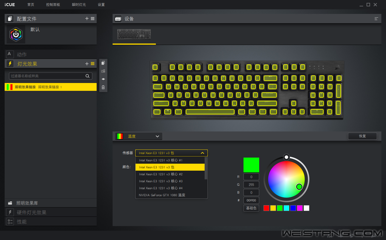Open the 性能 section
The height and width of the screenshot is (240, 386).
tap(51, 221)
